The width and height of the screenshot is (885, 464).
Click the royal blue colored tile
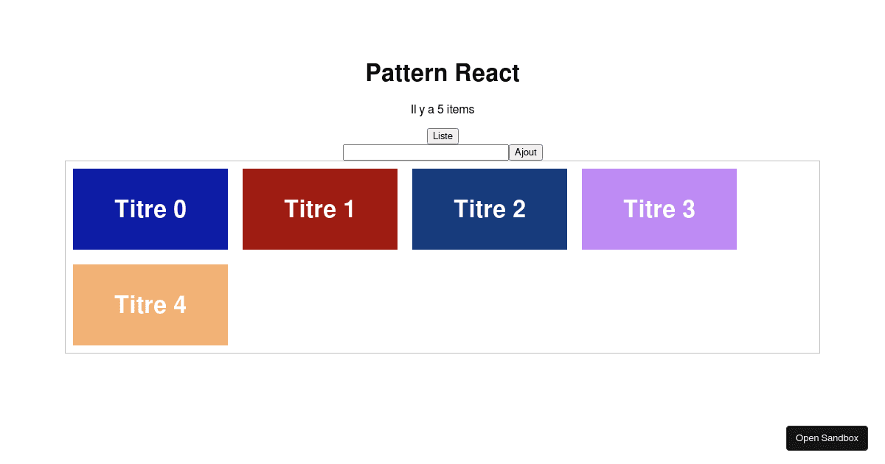point(150,209)
